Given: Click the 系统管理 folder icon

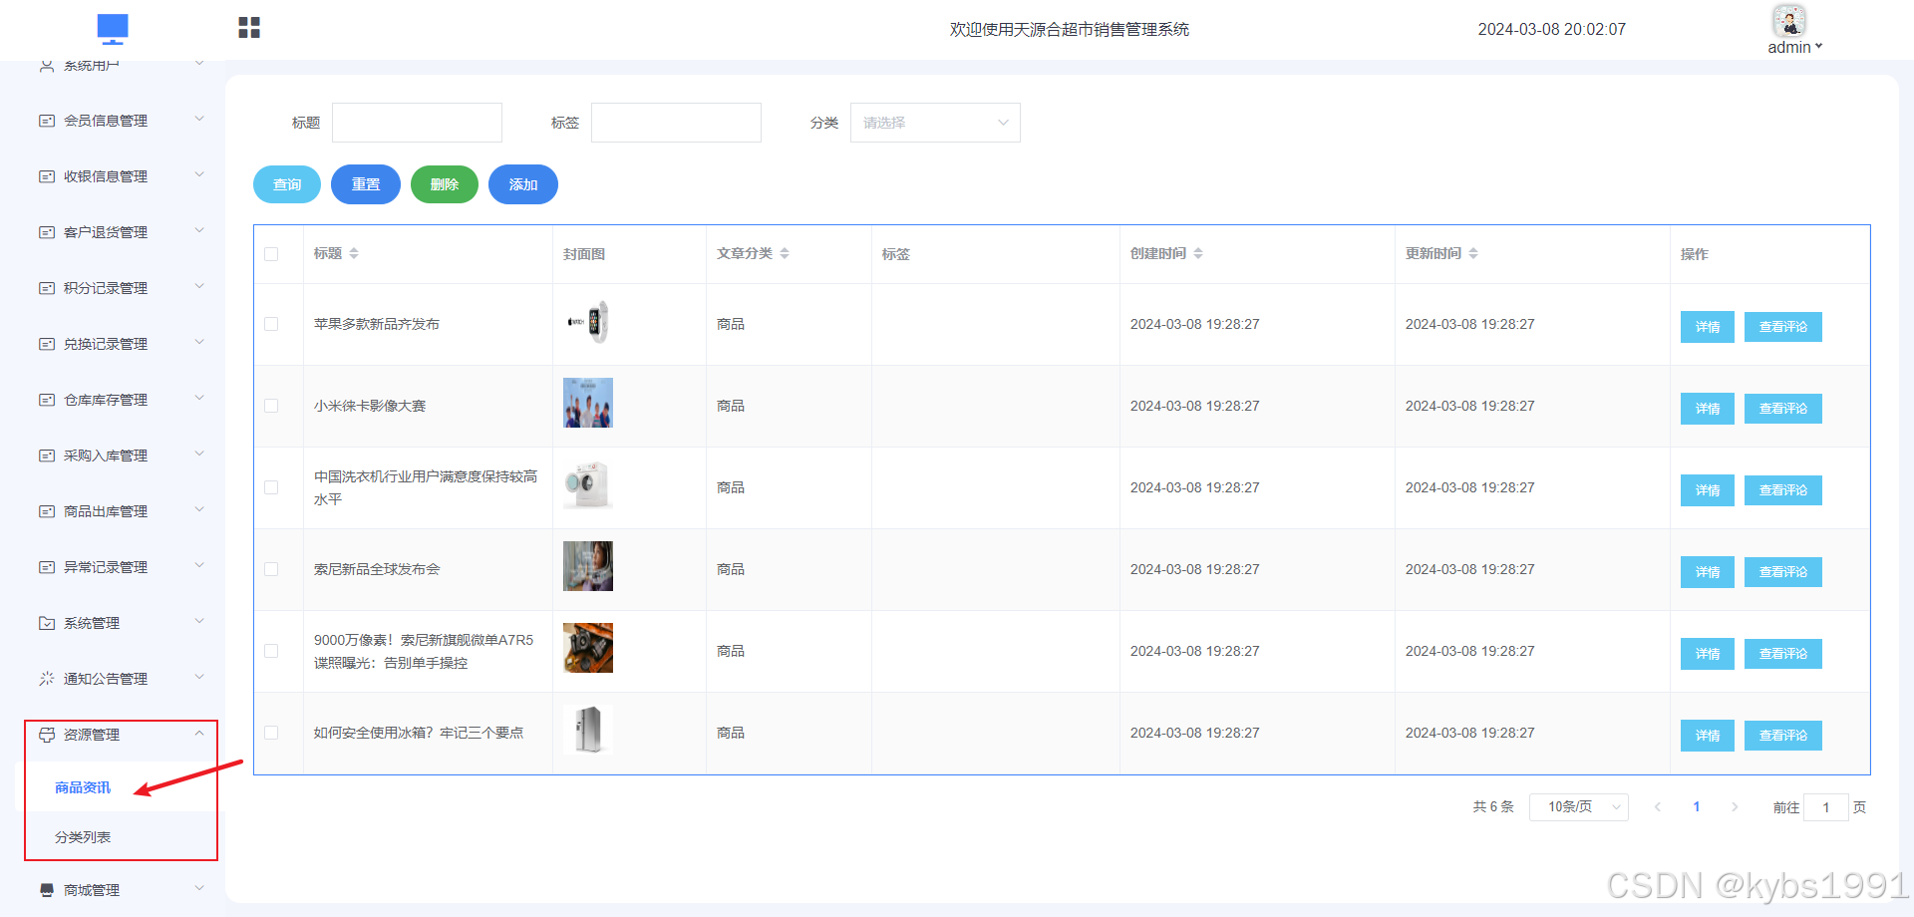Looking at the screenshot, I should (47, 623).
